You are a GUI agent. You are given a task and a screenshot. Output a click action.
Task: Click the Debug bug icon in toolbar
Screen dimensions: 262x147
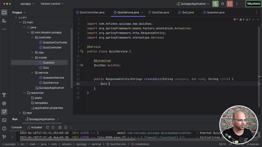pos(223,4)
